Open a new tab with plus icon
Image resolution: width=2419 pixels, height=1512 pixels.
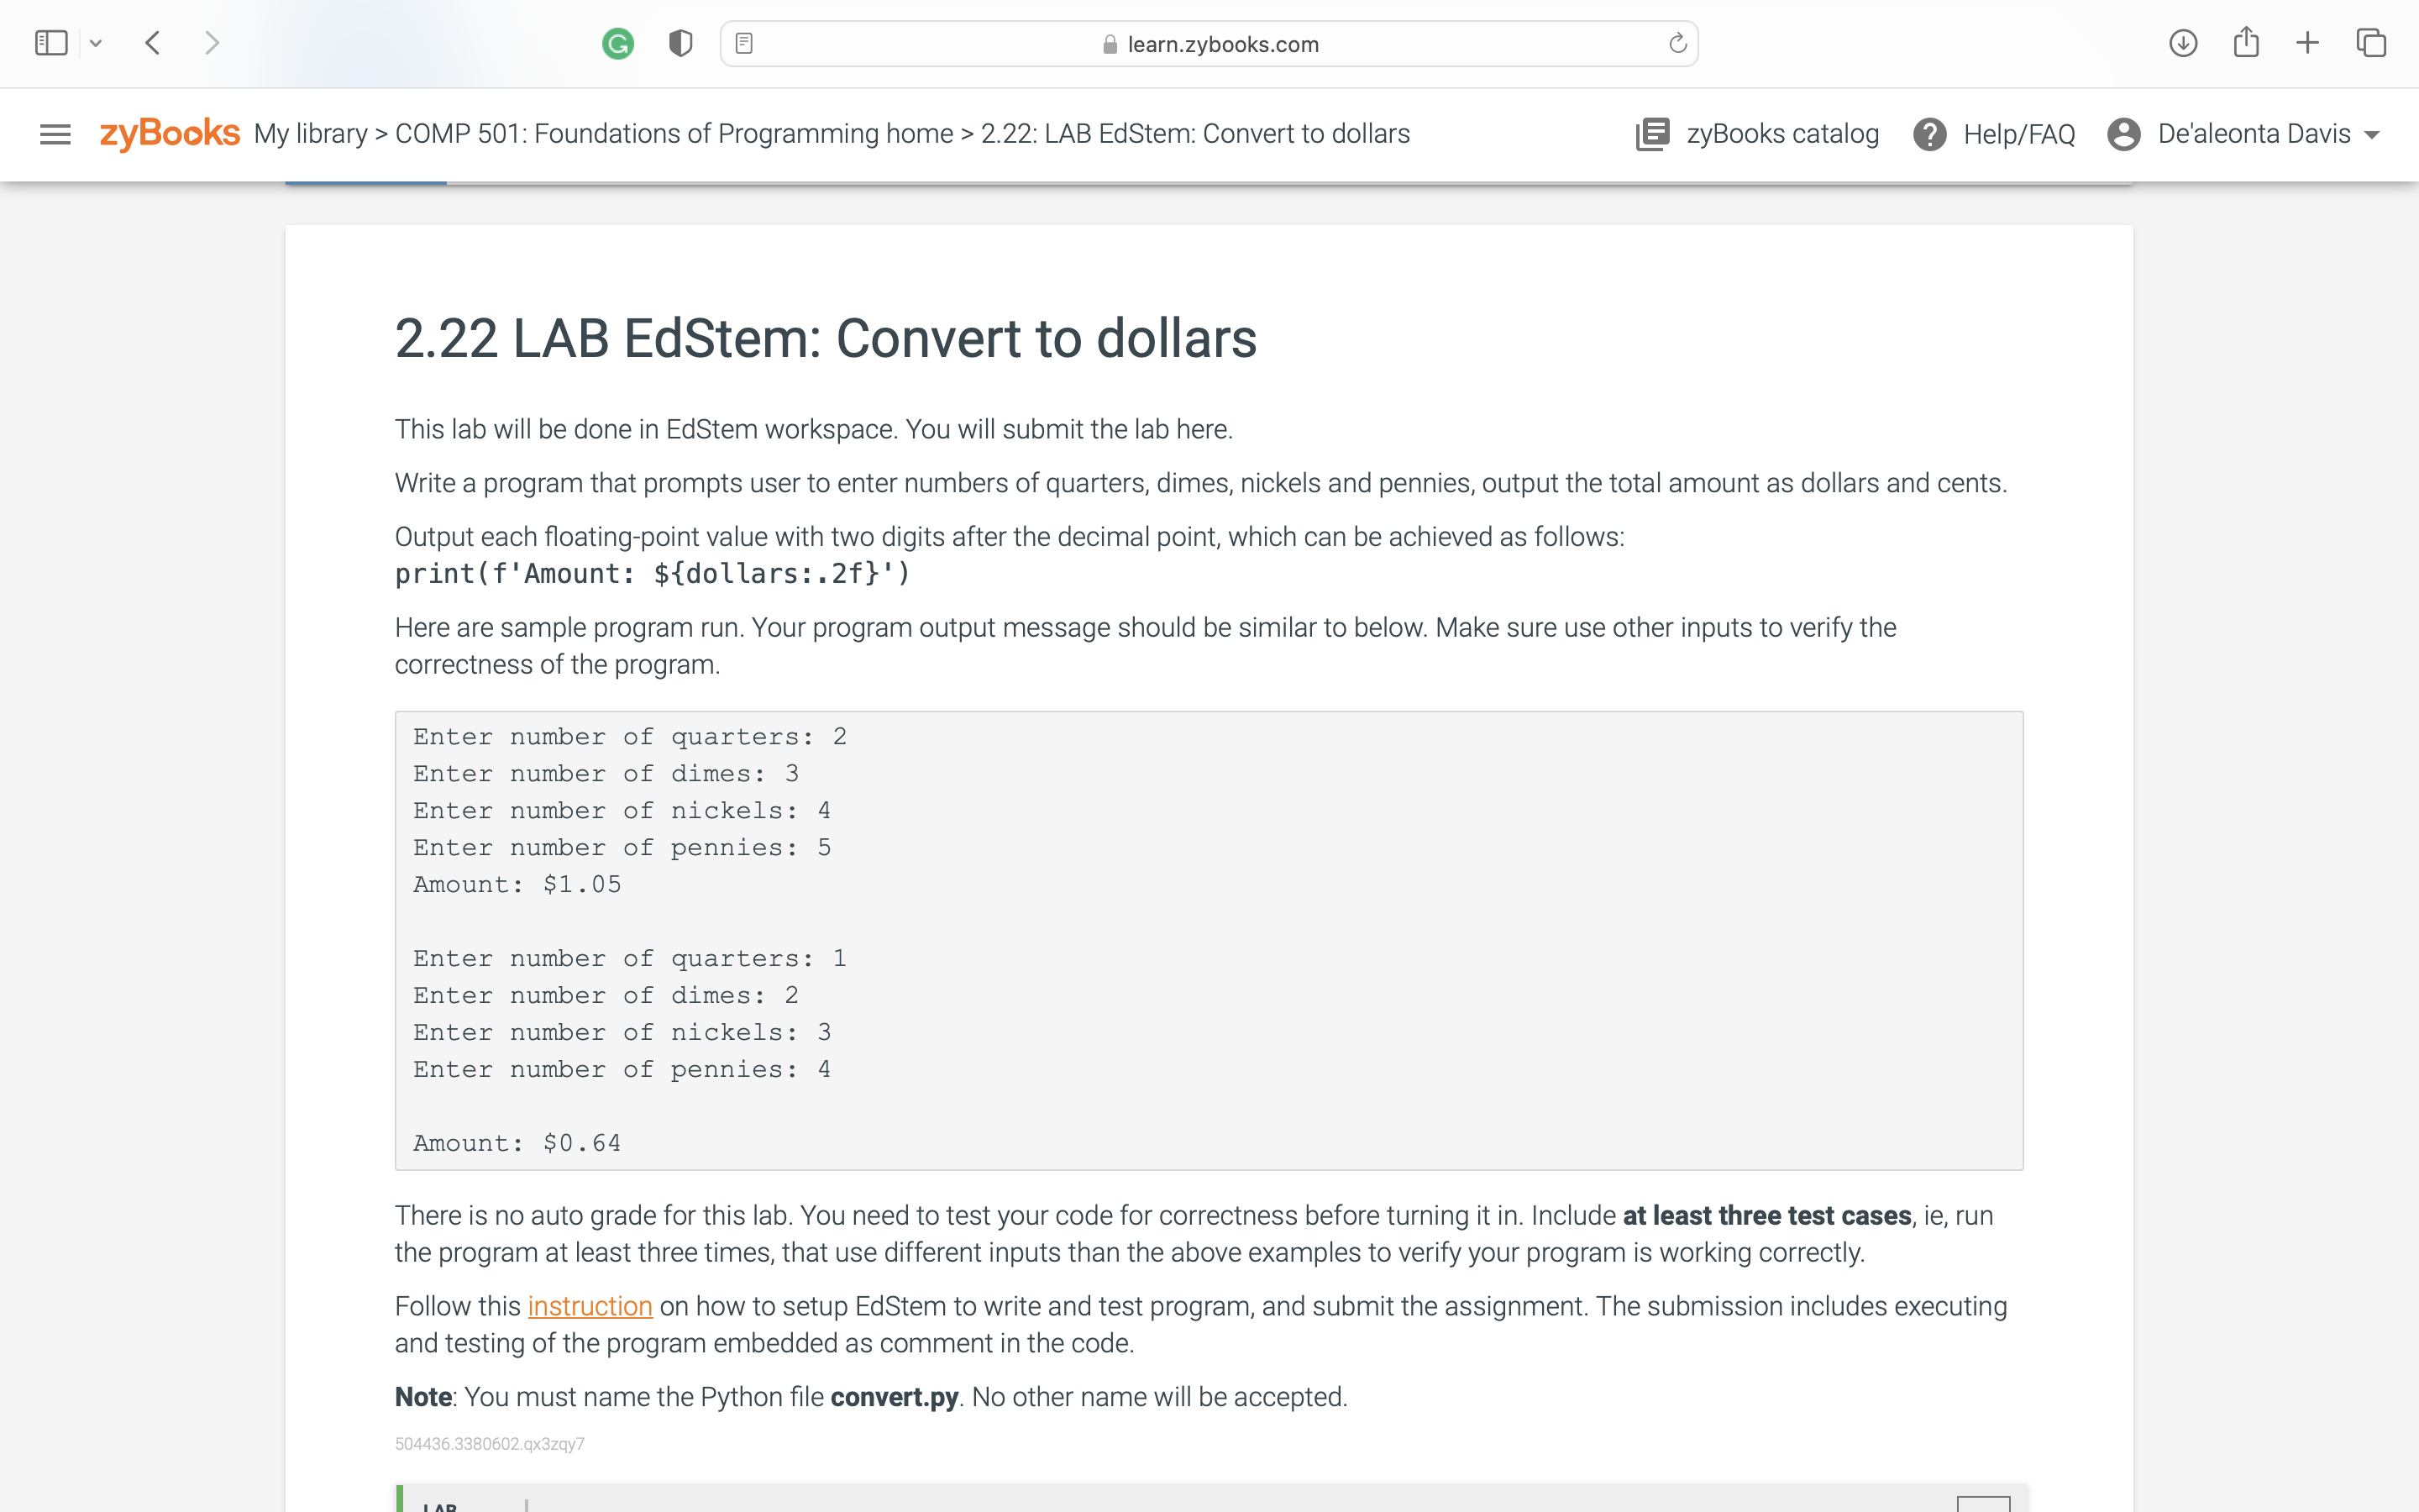point(2307,43)
